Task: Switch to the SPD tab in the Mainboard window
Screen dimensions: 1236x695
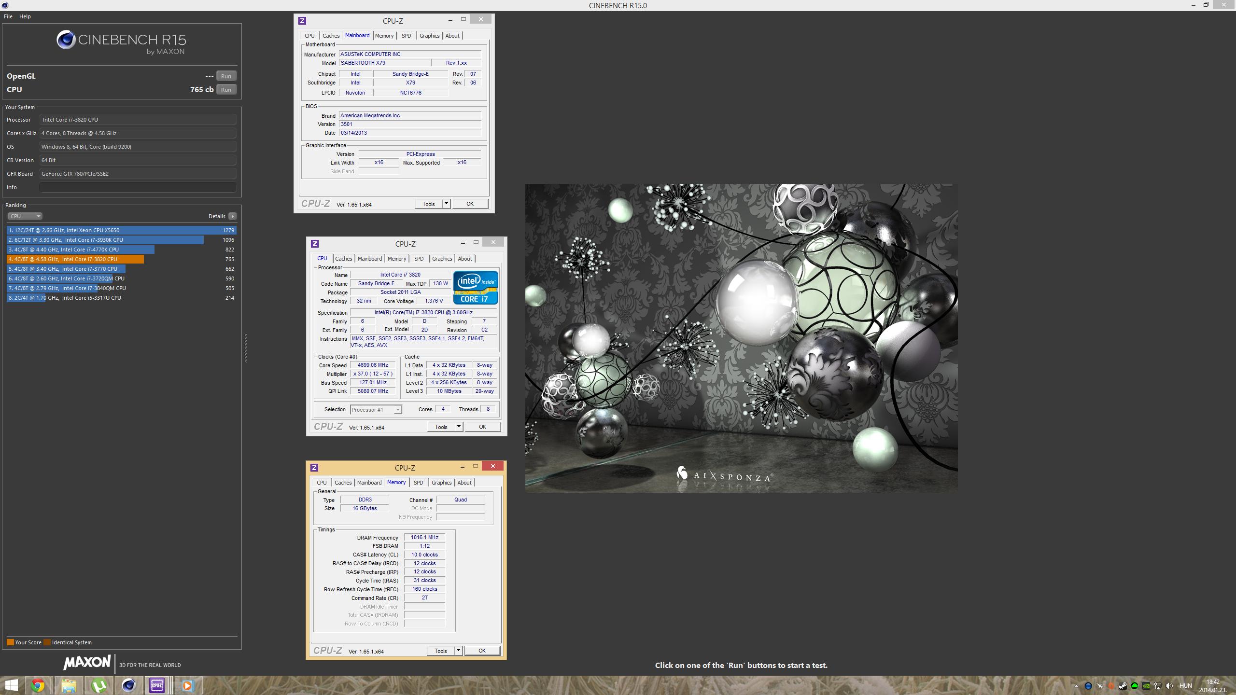Action: [407, 36]
